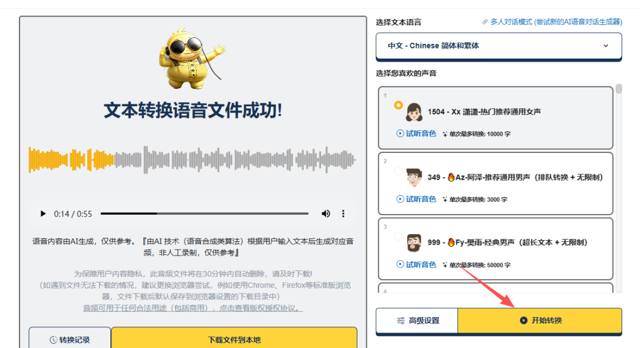This screenshot has width=640, height=348.
Task: Click the 樊雨 bearded avatar icon
Action: coord(414,243)
